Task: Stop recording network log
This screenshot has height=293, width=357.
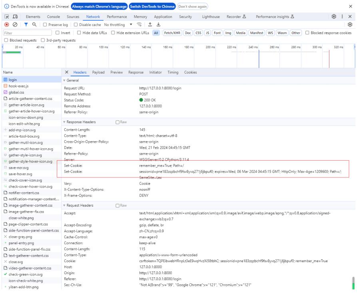Action: coord(4,25)
